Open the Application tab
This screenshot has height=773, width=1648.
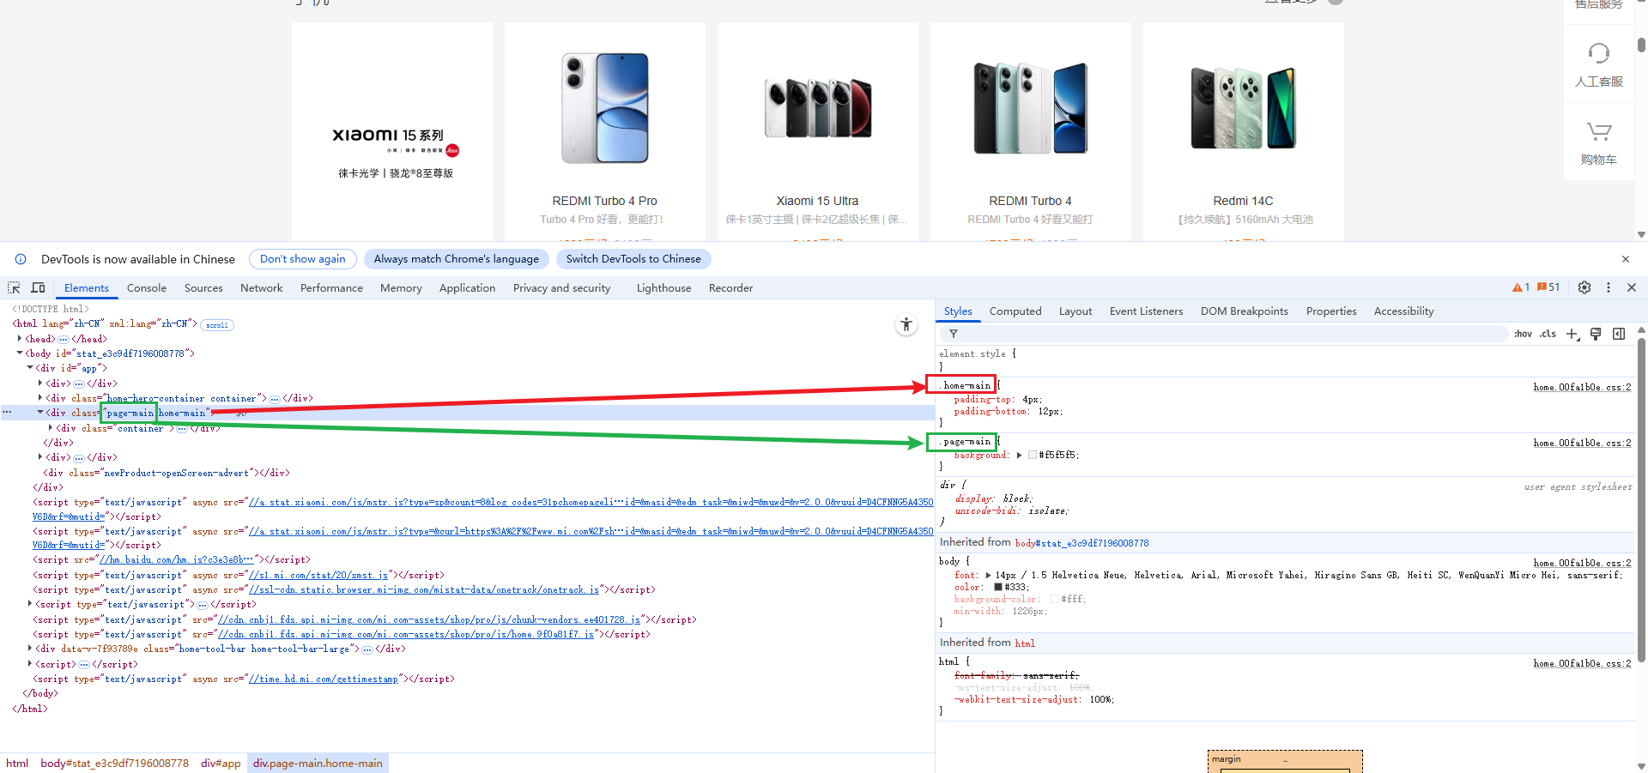coord(467,288)
